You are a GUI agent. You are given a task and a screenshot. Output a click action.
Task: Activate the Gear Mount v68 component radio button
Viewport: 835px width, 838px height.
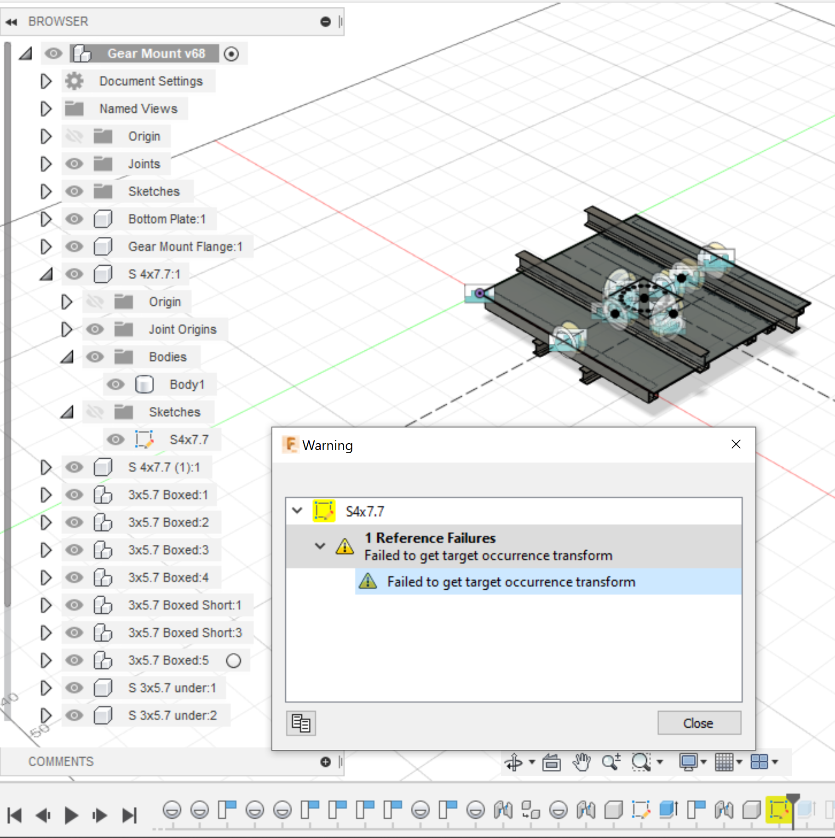pos(231,54)
